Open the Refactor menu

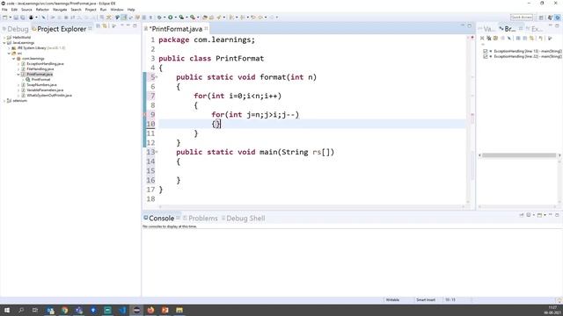42,10
